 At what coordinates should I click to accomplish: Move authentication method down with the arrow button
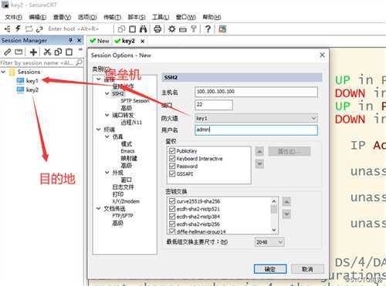[259, 163]
